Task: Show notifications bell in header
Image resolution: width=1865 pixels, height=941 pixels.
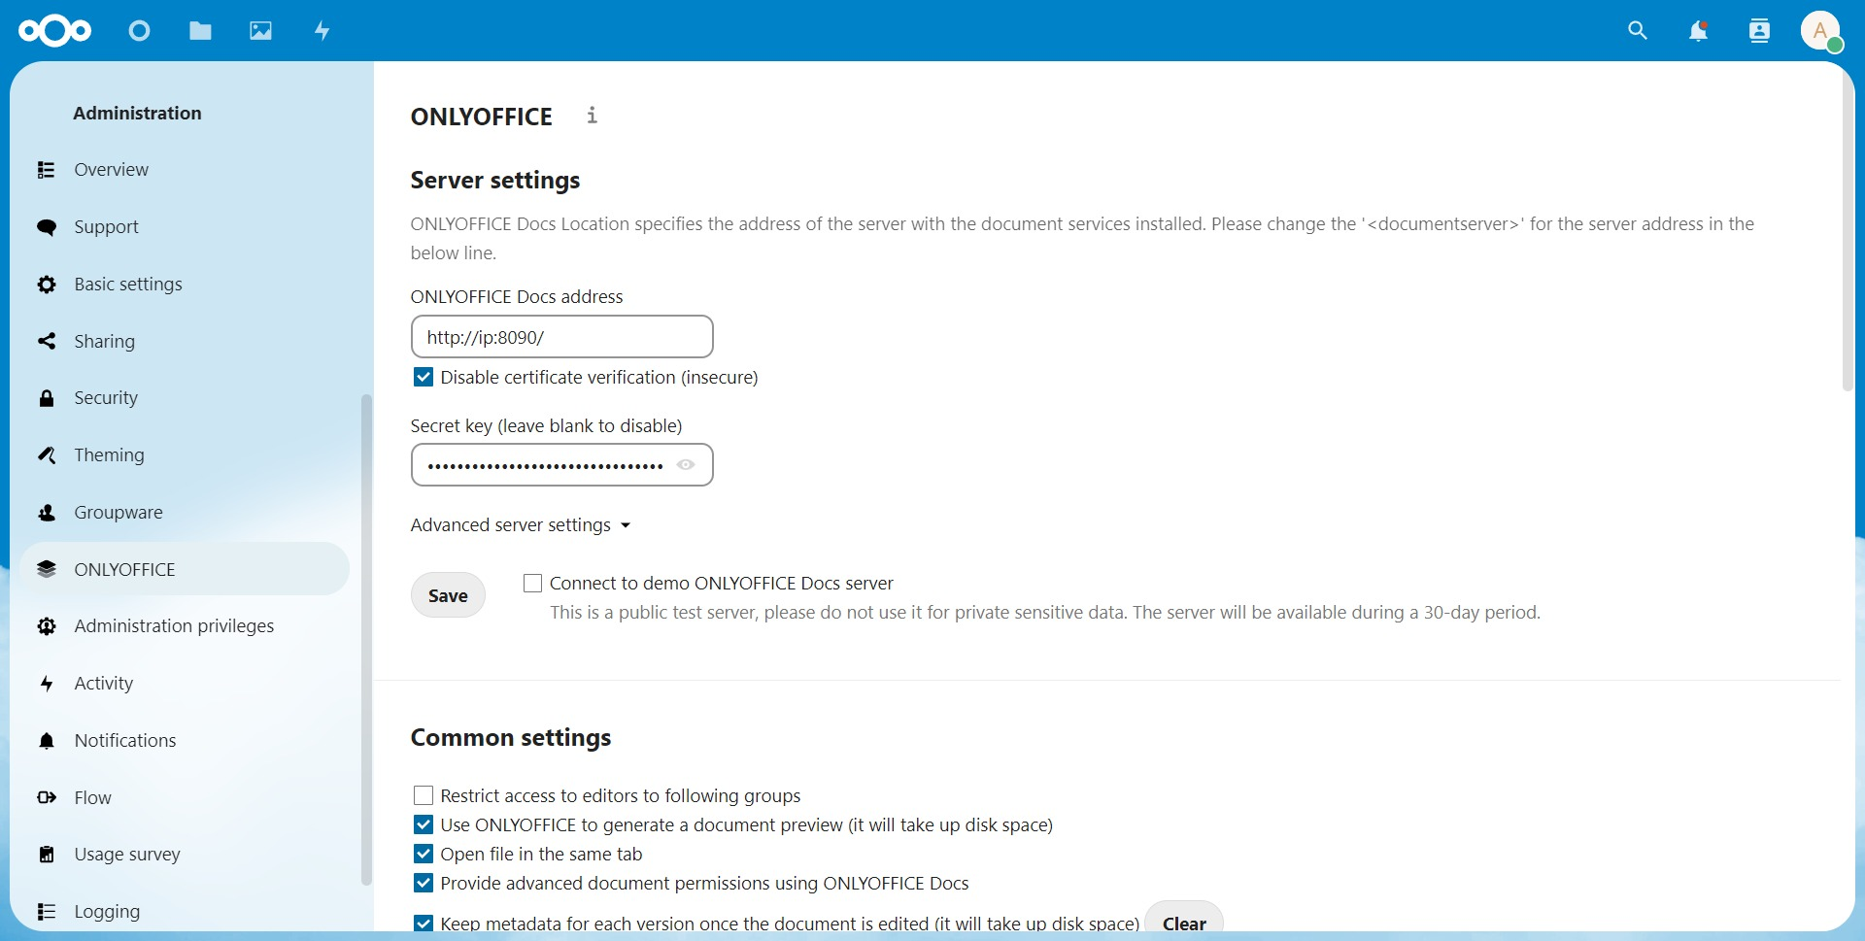Action: (x=1698, y=31)
